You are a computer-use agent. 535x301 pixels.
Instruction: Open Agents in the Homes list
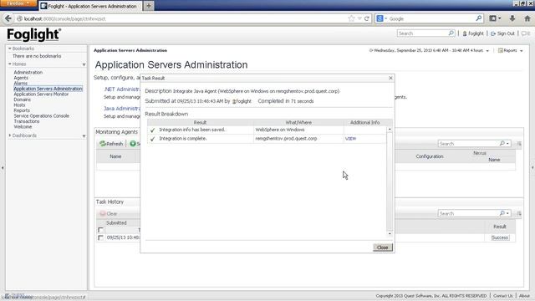pyautogui.click(x=21, y=78)
